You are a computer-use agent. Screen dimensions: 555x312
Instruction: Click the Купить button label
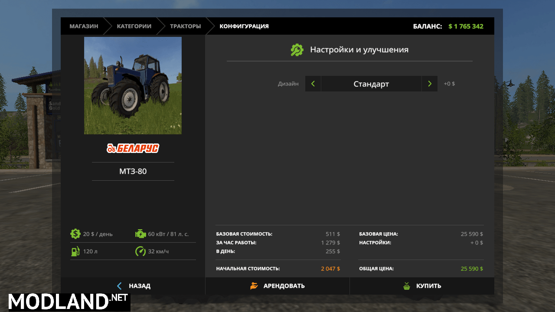(x=429, y=286)
